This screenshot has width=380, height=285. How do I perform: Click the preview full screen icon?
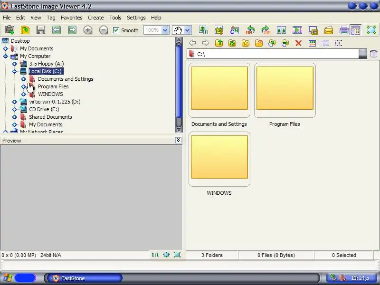[x=177, y=255]
